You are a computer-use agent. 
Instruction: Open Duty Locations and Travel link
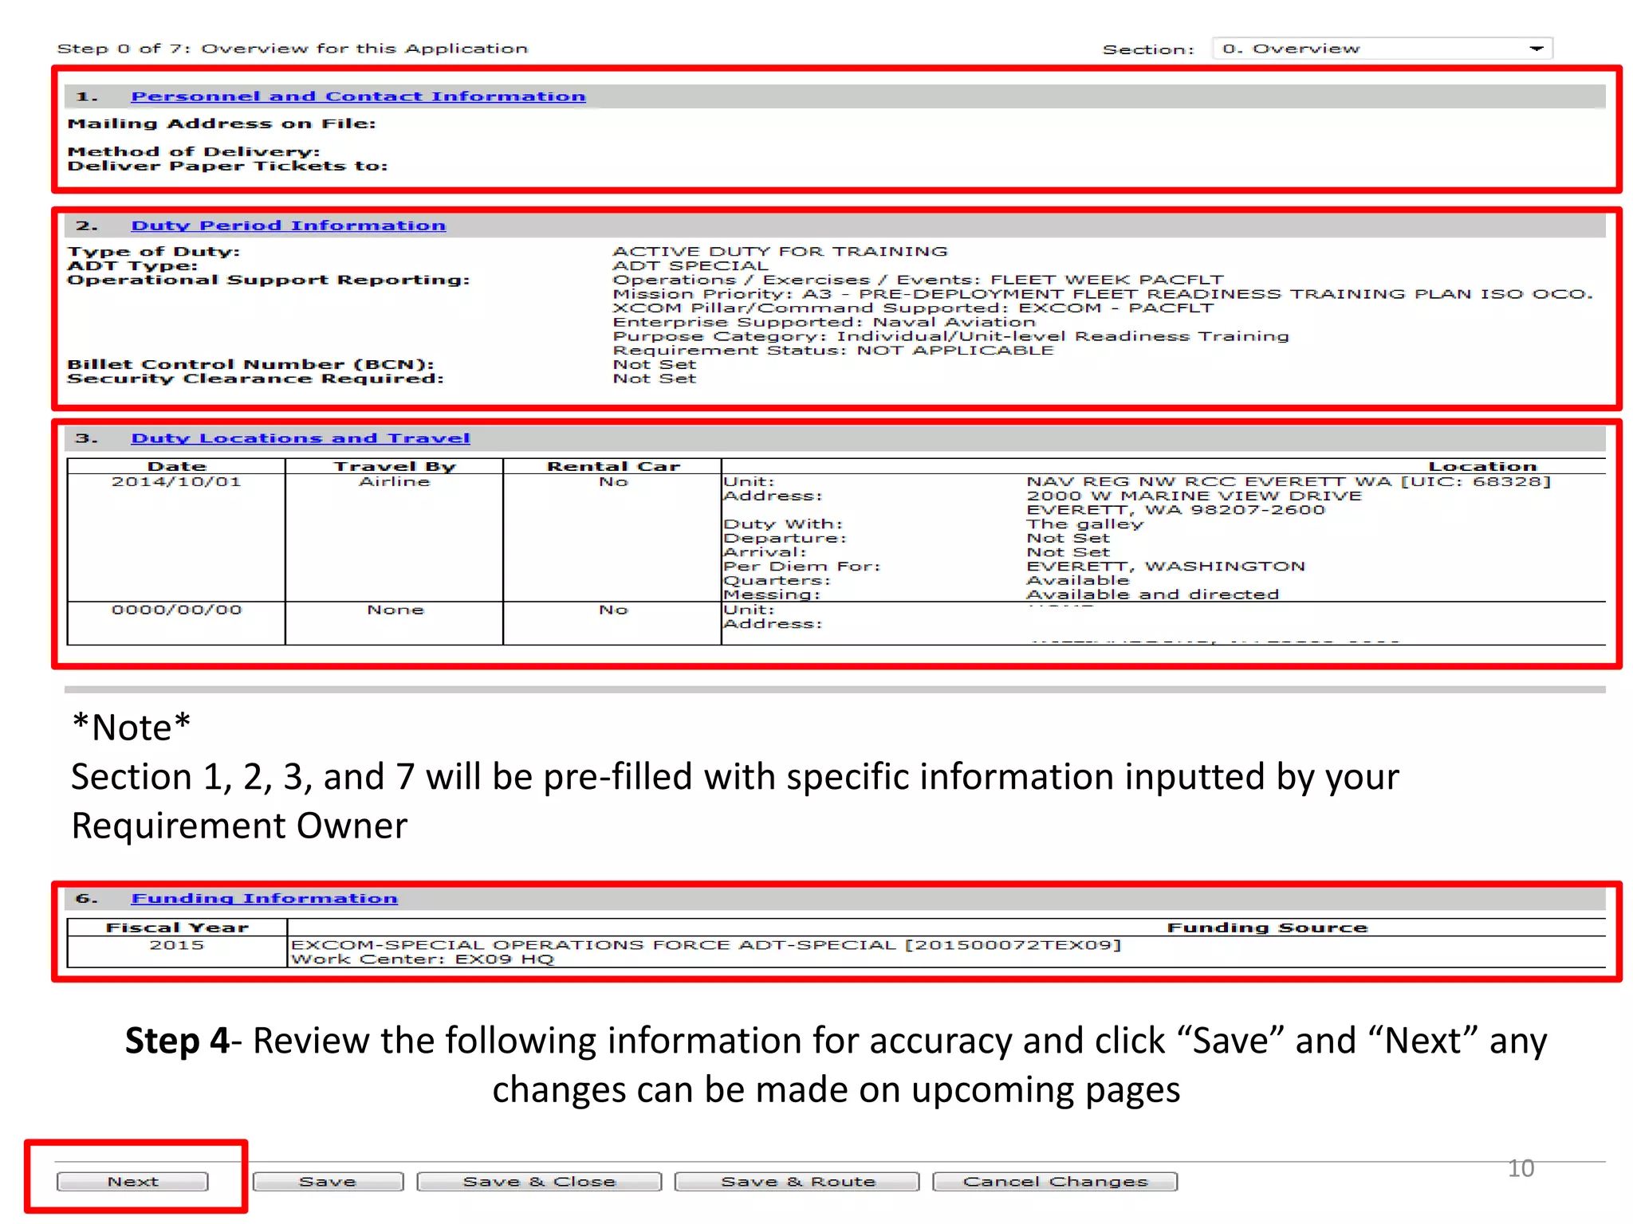coord(301,438)
